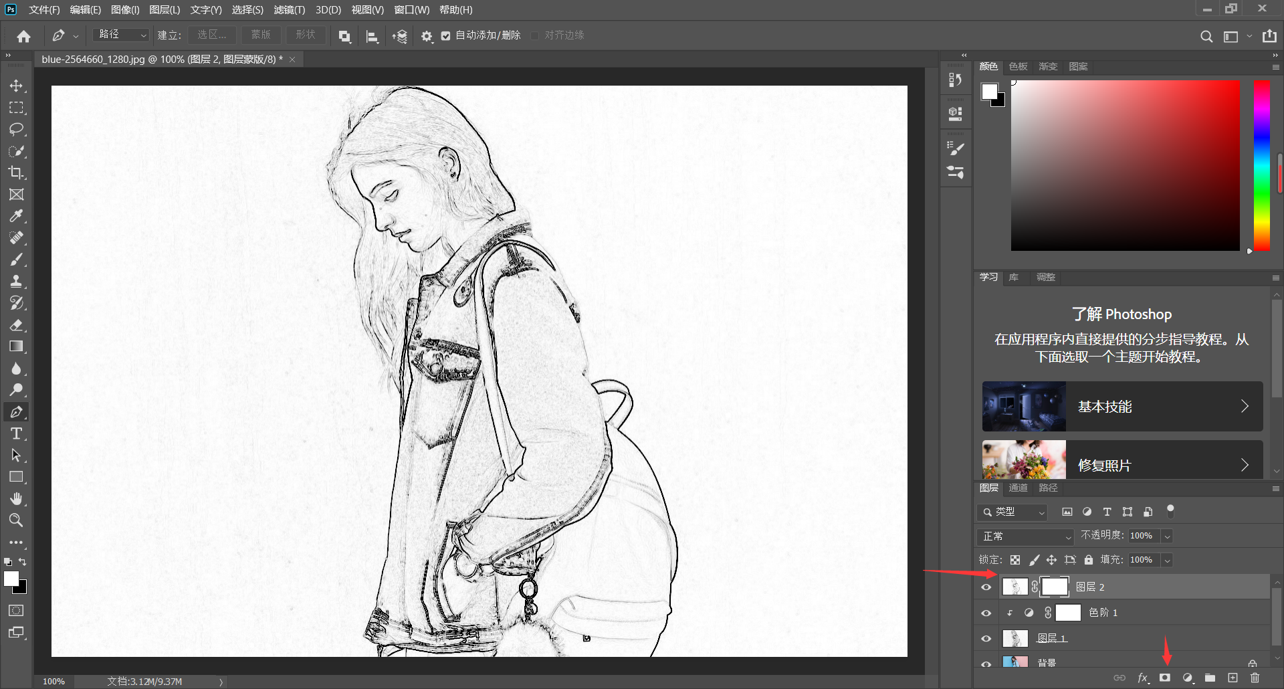
Task: Open the 正常 blend mode dropdown
Action: click(x=1025, y=536)
